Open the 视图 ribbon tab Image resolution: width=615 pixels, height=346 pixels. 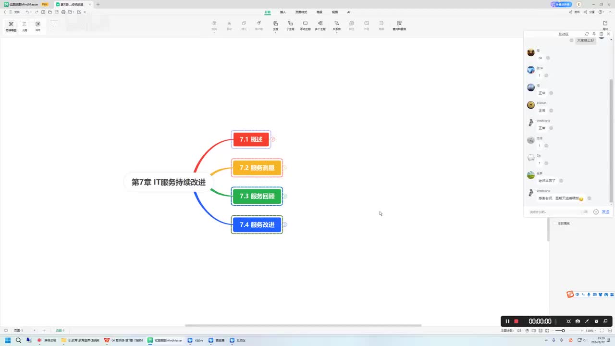click(x=335, y=12)
